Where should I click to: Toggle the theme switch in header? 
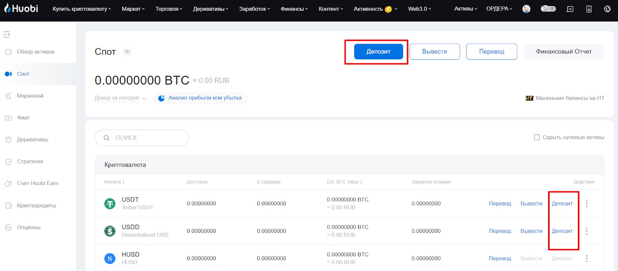[548, 8]
